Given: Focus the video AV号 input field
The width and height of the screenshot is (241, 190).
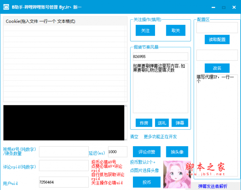Looking at the screenshot, I should pos(64,152).
